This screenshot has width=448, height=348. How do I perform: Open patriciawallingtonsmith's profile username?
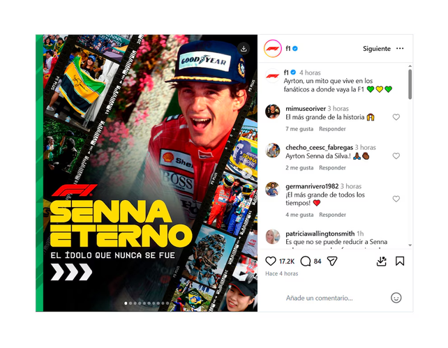click(x=320, y=234)
